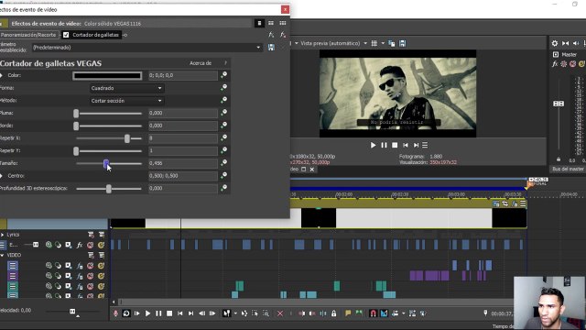Viewport: 586px width, 330px height.
Task: Switch to the Panoramización/Recorte tab
Action: point(28,35)
